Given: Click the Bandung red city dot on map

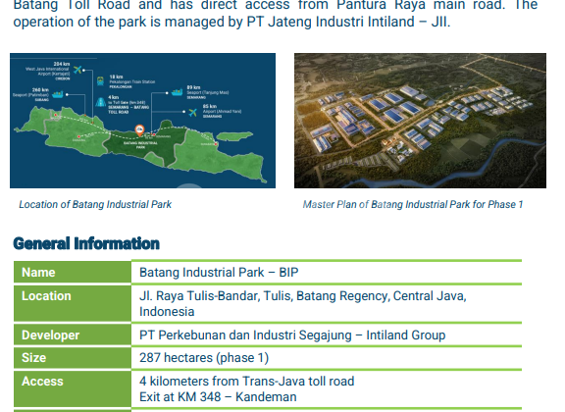Looking at the screenshot, I should [78, 136].
